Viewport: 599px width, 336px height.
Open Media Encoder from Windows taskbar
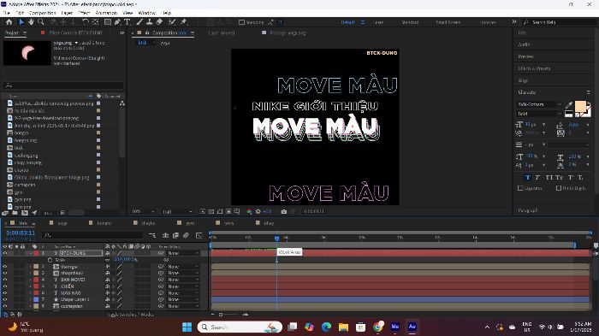click(395, 327)
